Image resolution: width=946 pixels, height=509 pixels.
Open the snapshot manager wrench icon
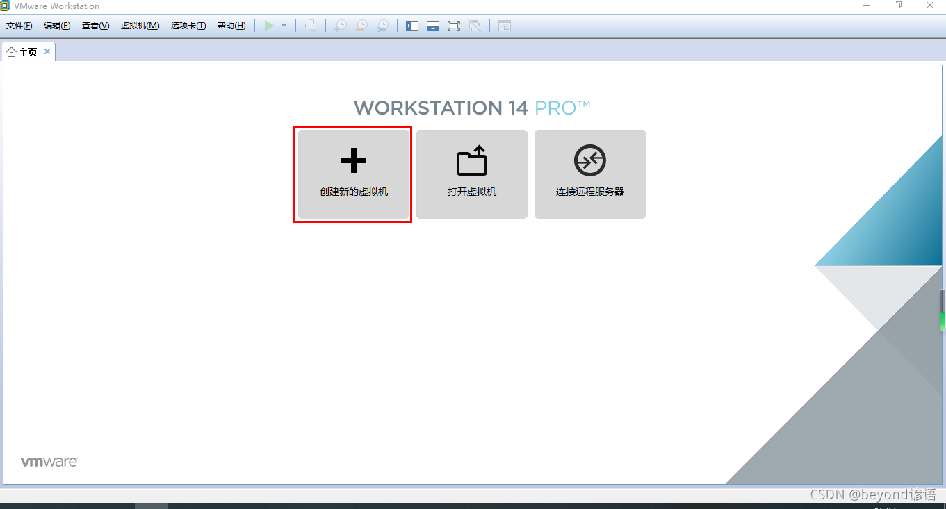(382, 26)
